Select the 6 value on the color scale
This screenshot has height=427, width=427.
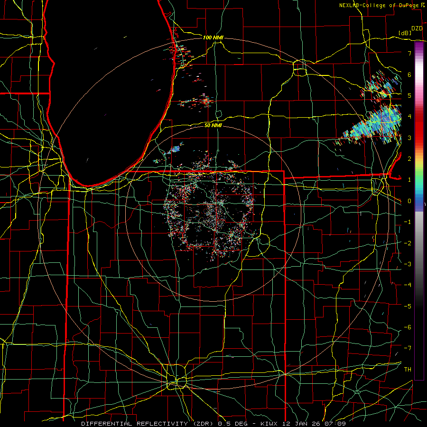pyautogui.click(x=409, y=74)
